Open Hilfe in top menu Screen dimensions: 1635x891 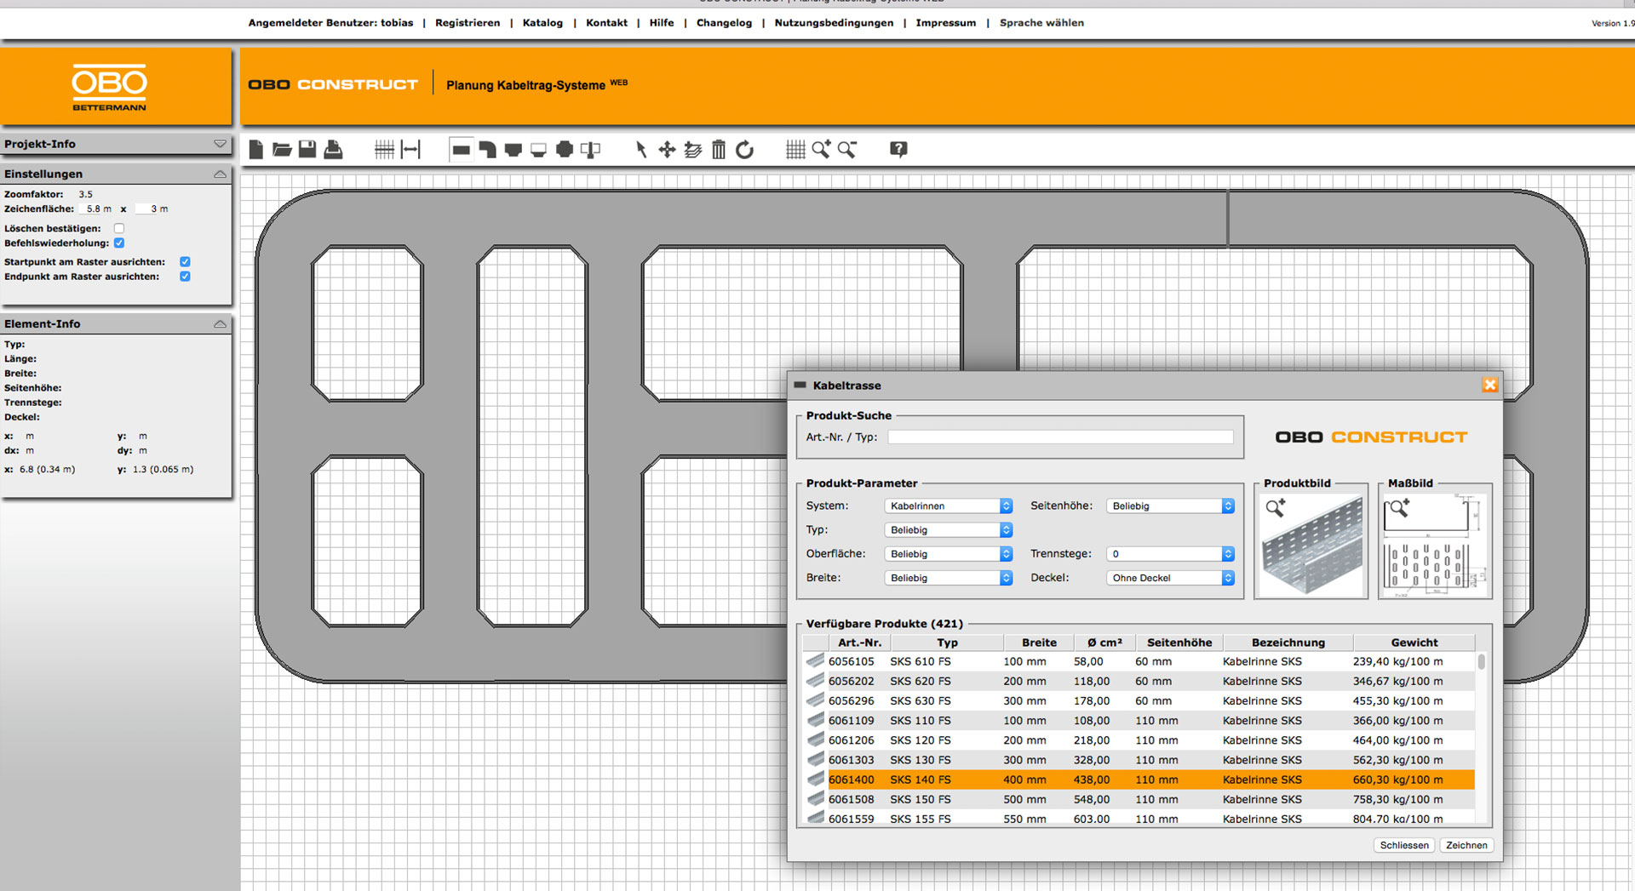(x=662, y=23)
